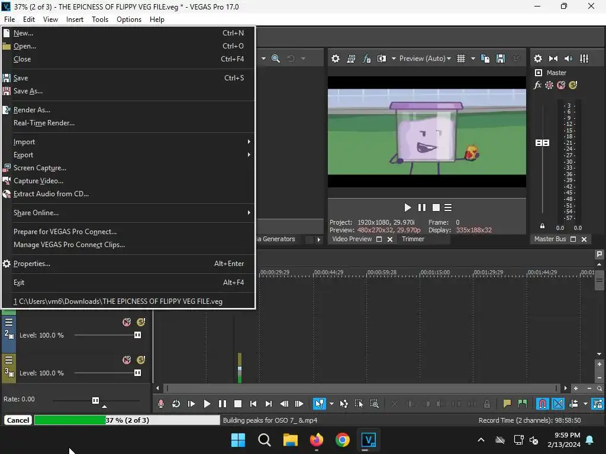
Task: Open the Options menu
Action: 128,20
